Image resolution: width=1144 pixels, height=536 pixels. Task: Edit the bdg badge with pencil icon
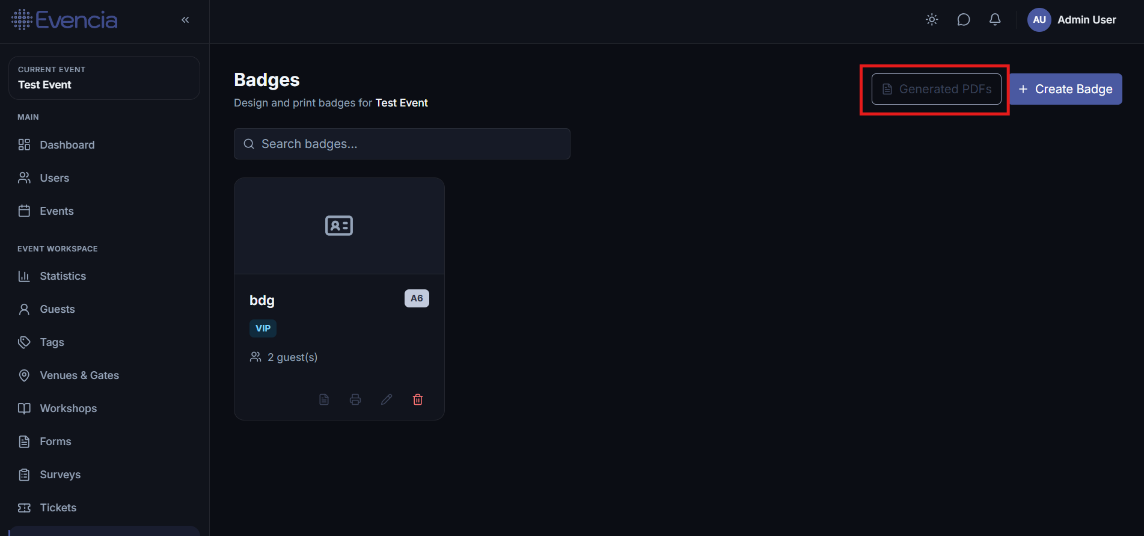[387, 399]
